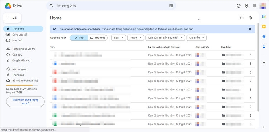Open the account profile avatar

coord(263,6)
